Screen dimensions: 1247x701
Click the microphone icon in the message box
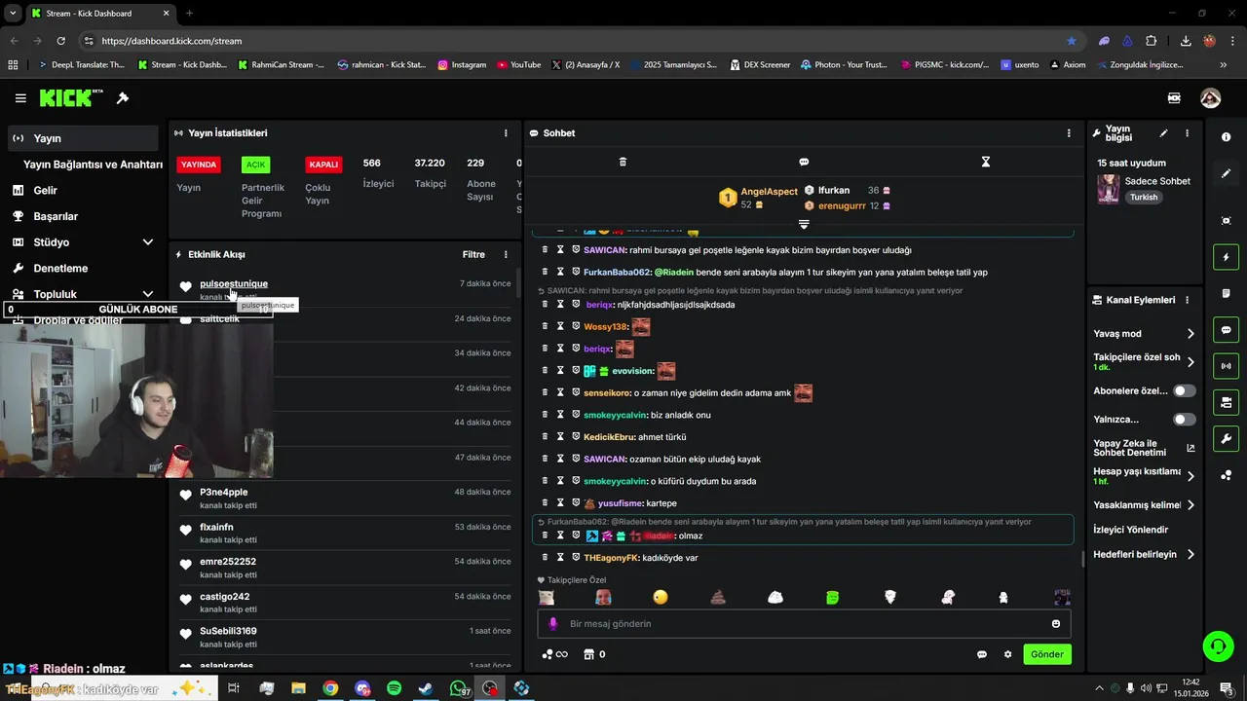pyautogui.click(x=553, y=624)
